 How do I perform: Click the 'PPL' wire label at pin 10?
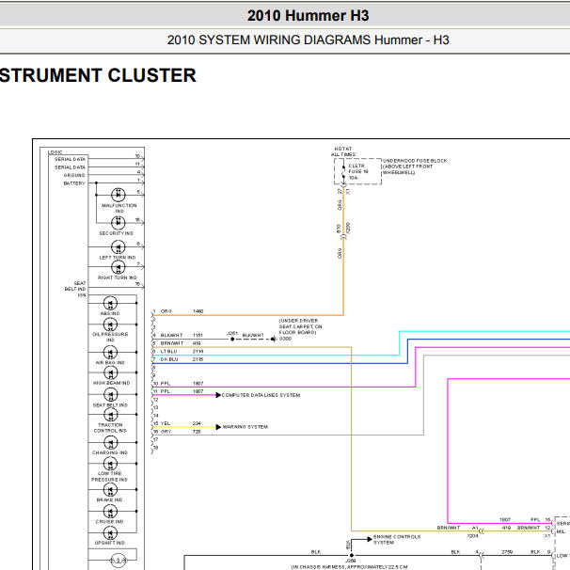pyautogui.click(x=166, y=383)
